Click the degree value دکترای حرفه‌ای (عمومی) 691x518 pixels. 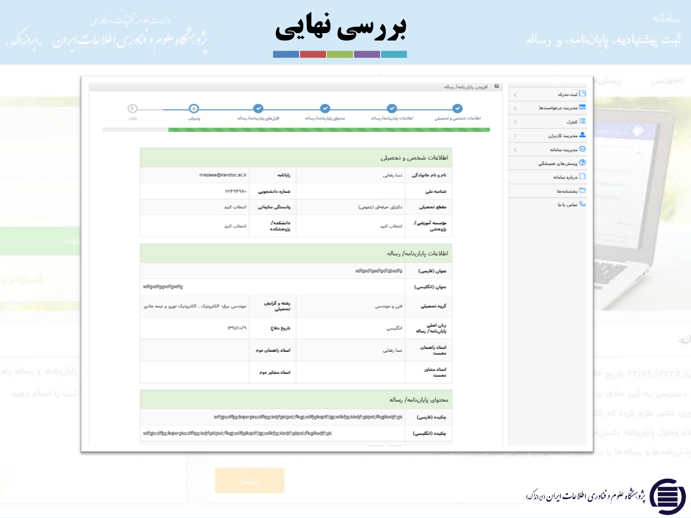pyautogui.click(x=381, y=207)
